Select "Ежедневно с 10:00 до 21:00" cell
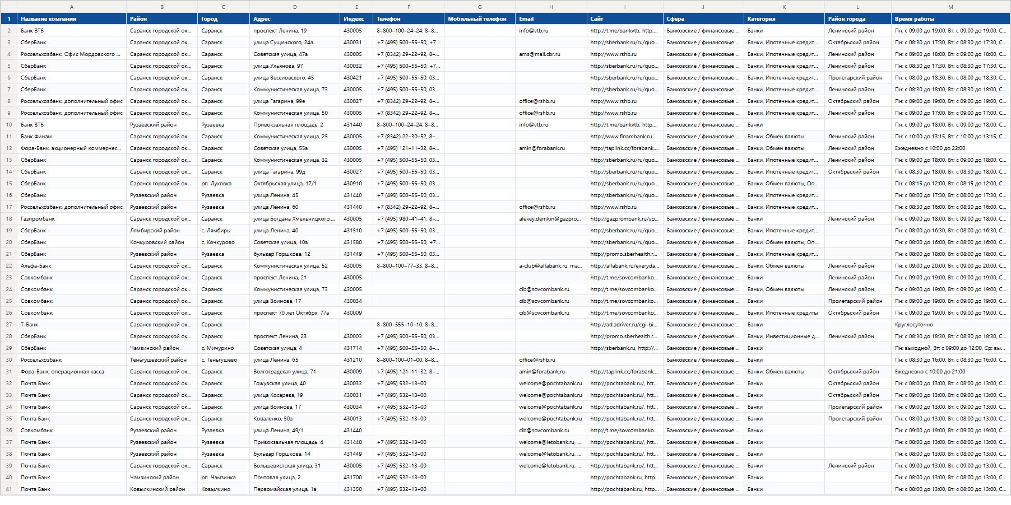This screenshot has height=505, width=1011. [950, 372]
